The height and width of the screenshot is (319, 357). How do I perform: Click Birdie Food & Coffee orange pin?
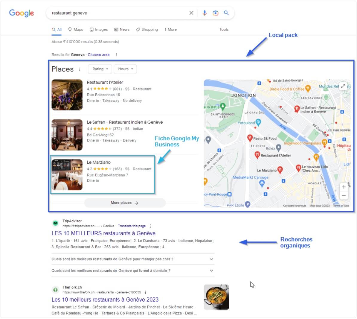pos(308,88)
